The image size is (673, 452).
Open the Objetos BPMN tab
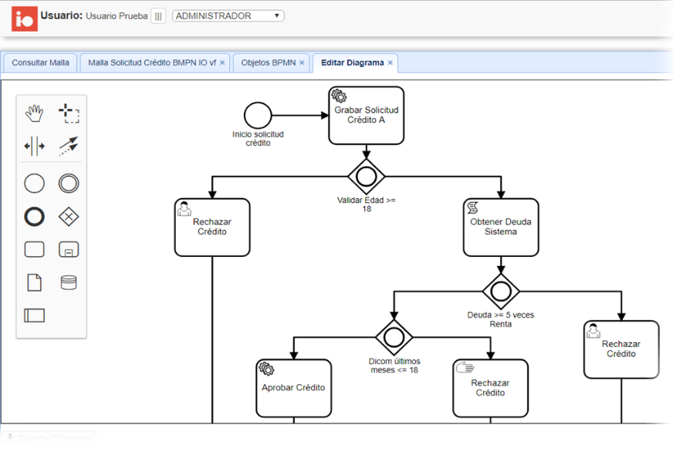click(x=268, y=62)
